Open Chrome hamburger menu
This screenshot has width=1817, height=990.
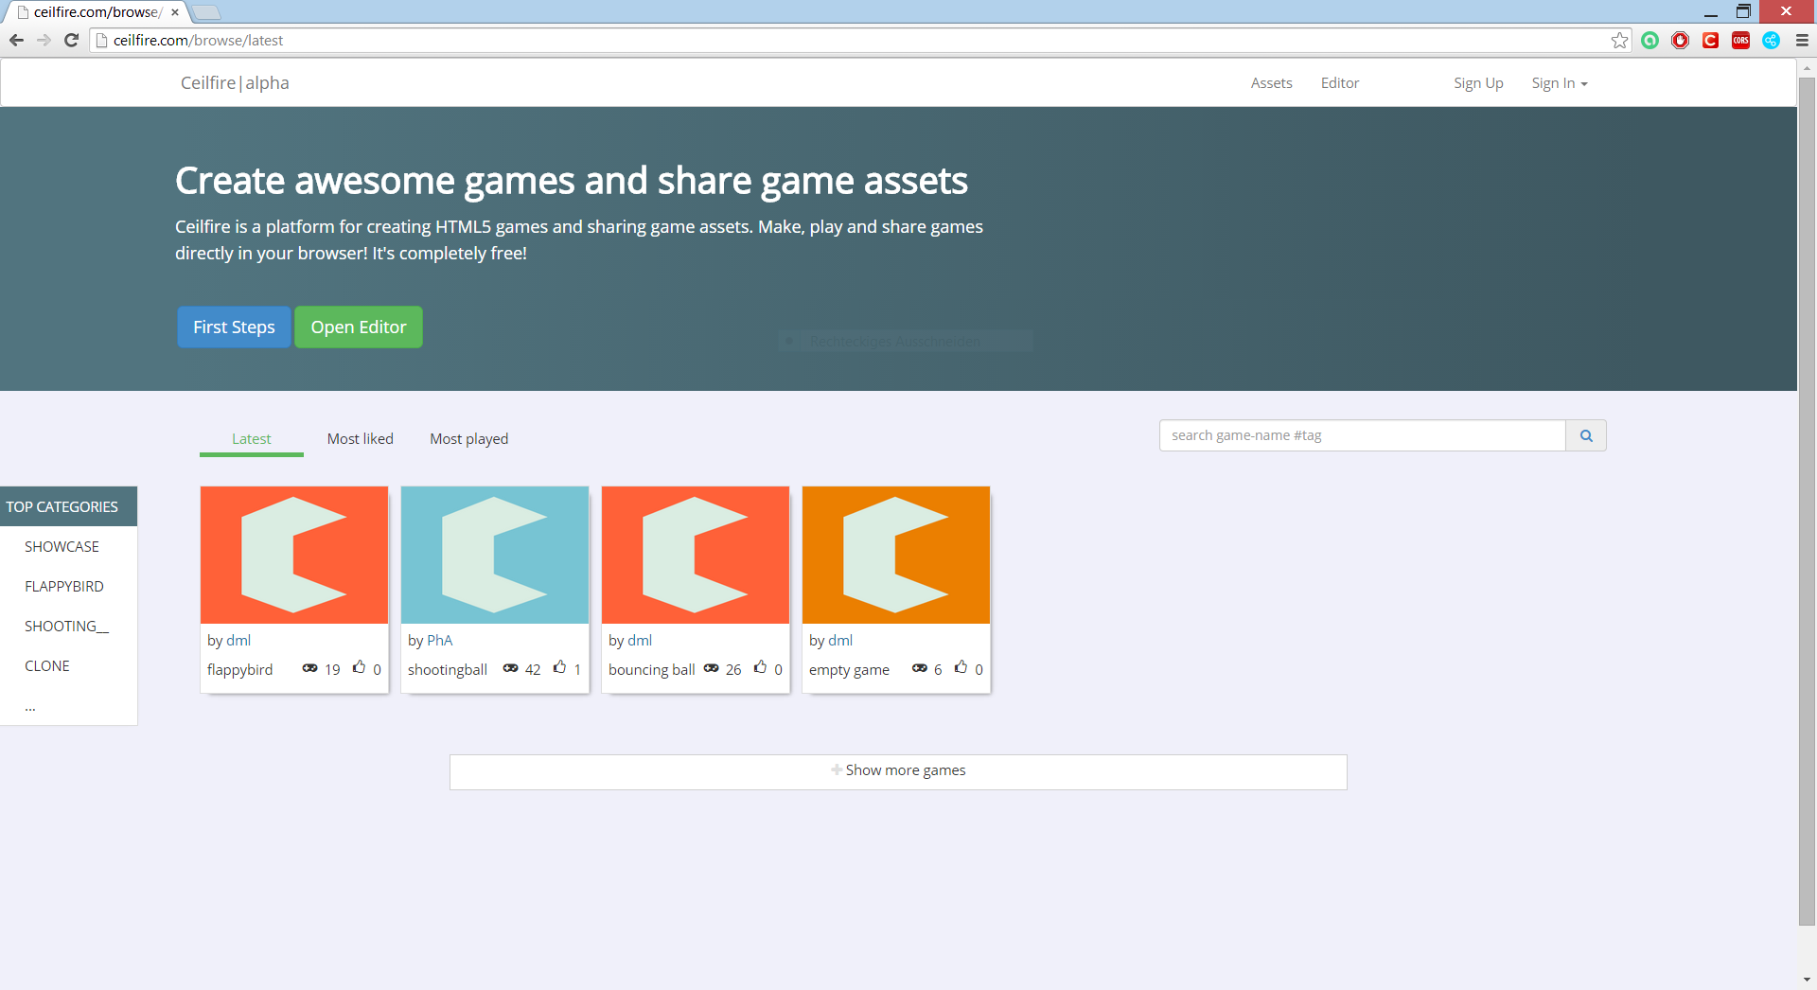pos(1802,41)
